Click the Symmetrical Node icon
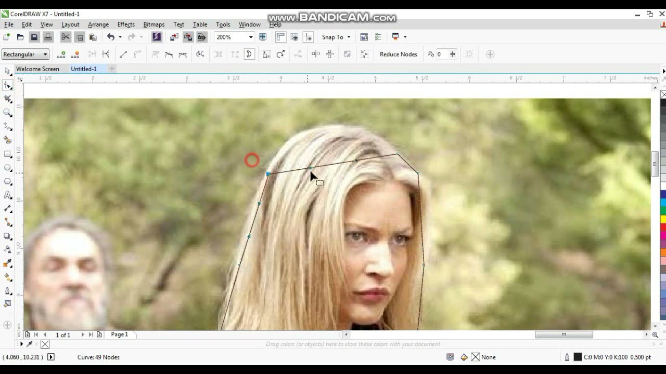This screenshot has height=374, width=666. coord(183,54)
